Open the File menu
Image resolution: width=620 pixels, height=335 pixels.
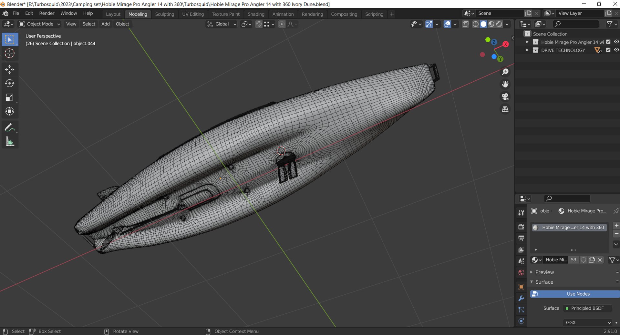coord(15,13)
